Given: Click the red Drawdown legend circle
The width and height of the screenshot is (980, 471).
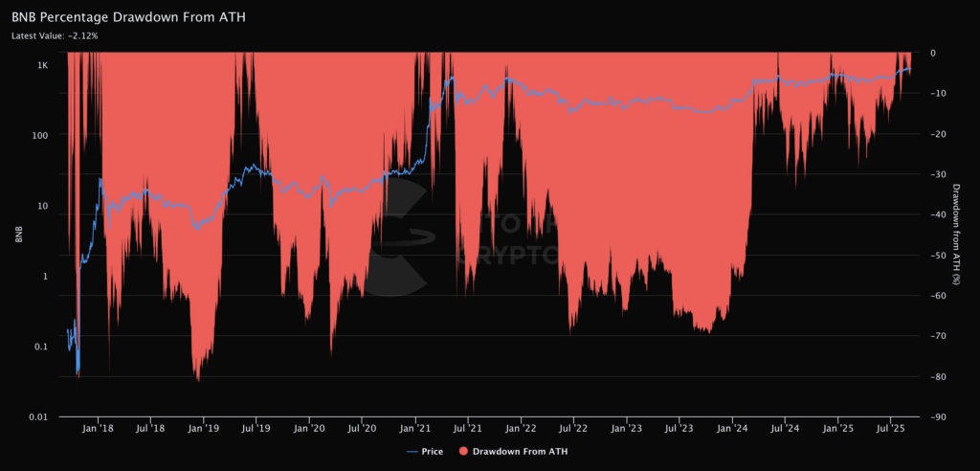Looking at the screenshot, I should tap(463, 451).
